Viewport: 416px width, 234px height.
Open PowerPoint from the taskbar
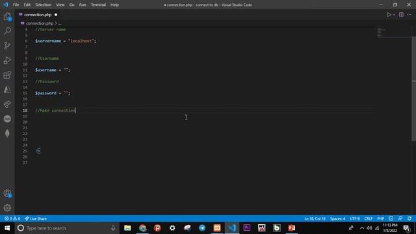(292, 228)
